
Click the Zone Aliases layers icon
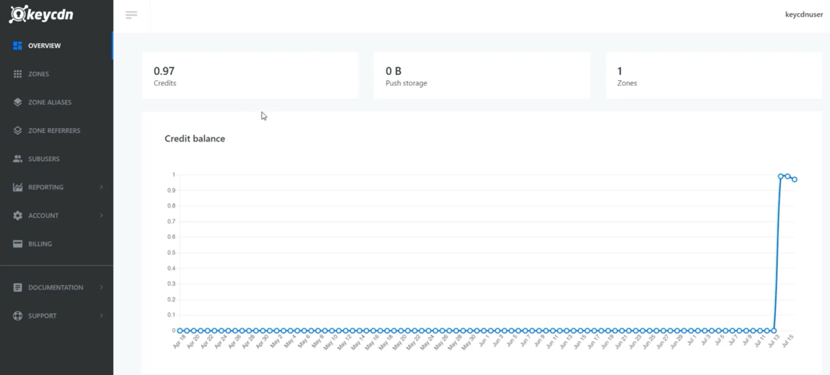[17, 102]
